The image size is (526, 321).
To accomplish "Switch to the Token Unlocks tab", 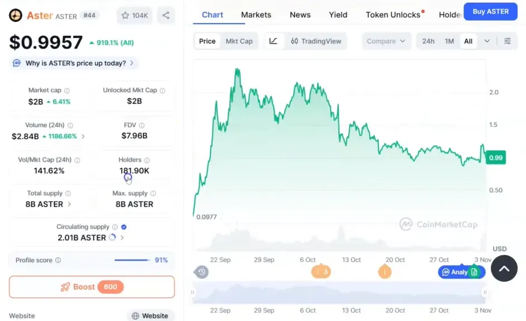I will pos(393,15).
